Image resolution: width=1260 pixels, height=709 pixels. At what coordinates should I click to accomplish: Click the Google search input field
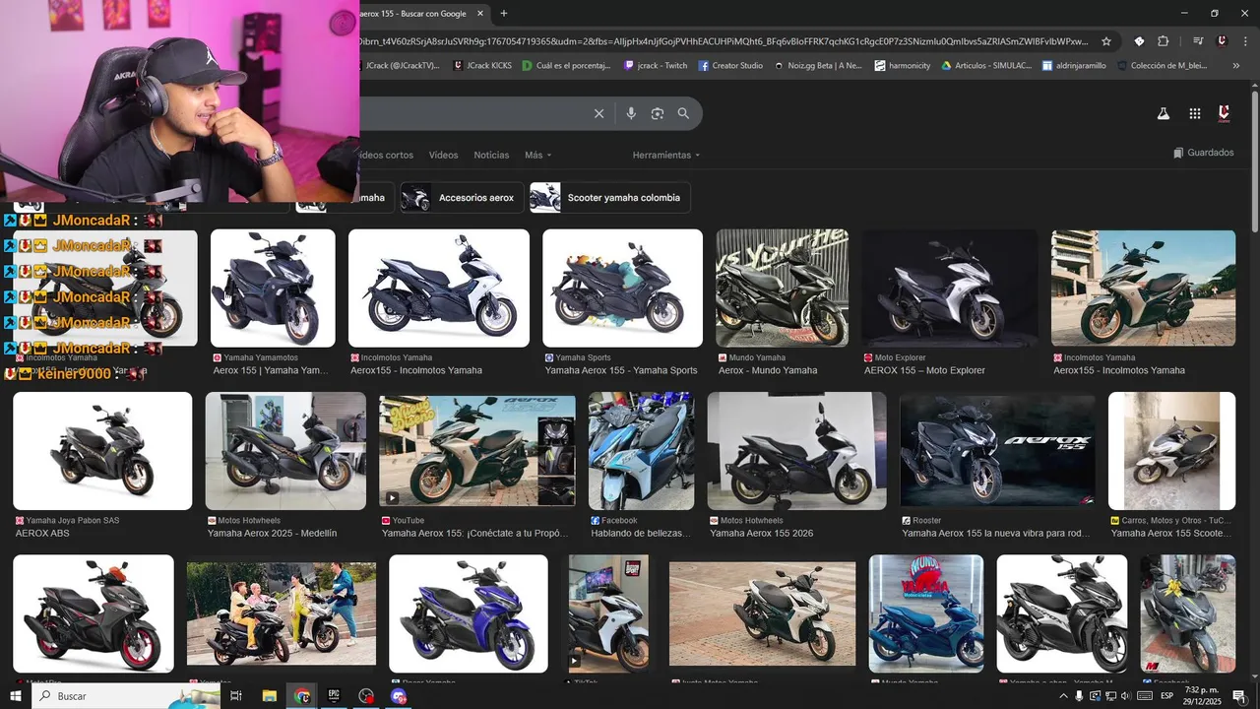[x=472, y=113]
